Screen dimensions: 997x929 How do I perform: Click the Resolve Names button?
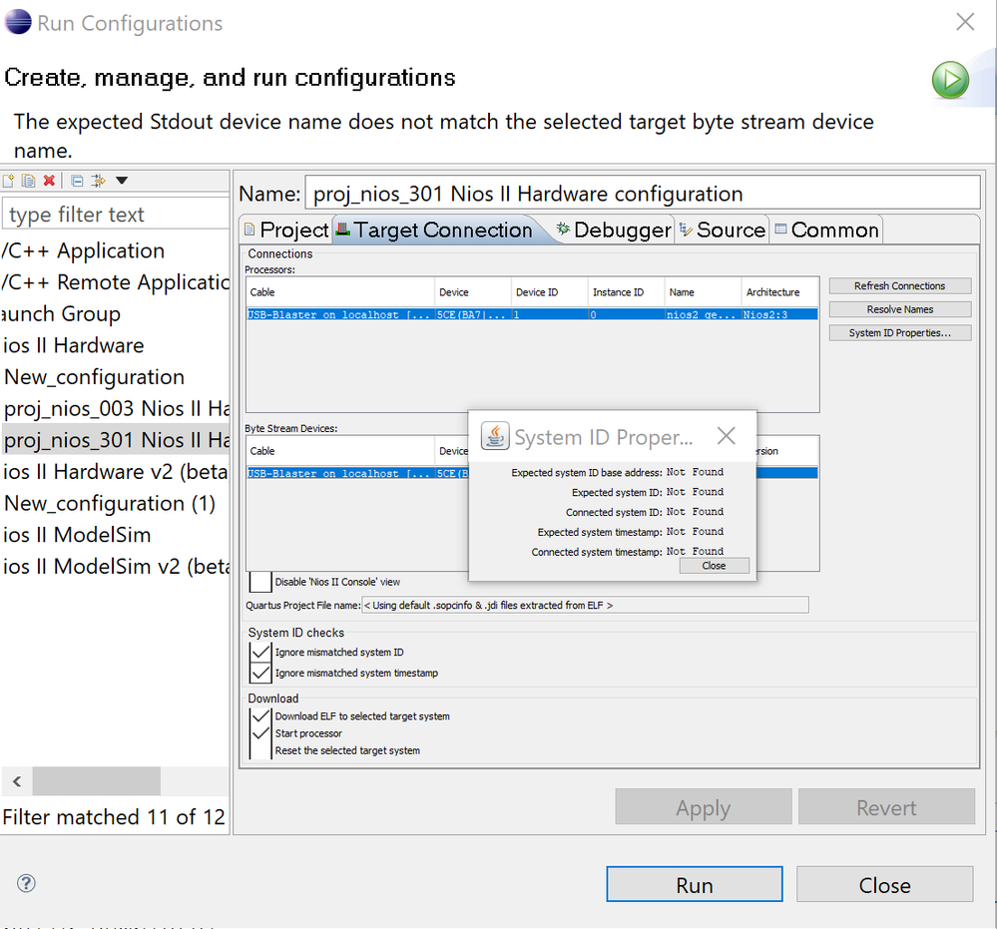coord(900,309)
